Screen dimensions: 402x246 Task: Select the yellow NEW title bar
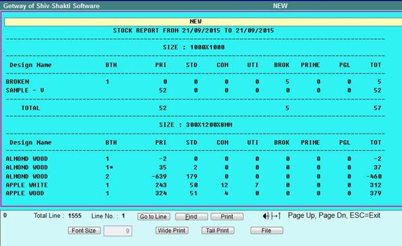click(x=203, y=22)
